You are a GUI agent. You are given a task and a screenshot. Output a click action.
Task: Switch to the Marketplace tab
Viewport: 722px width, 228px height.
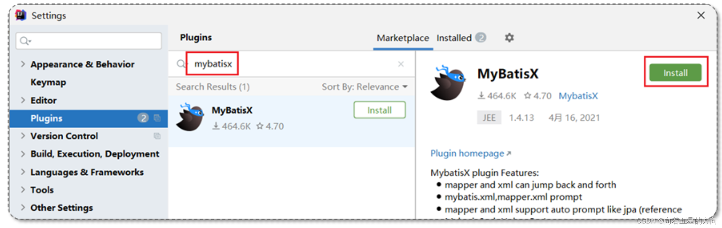click(x=403, y=38)
